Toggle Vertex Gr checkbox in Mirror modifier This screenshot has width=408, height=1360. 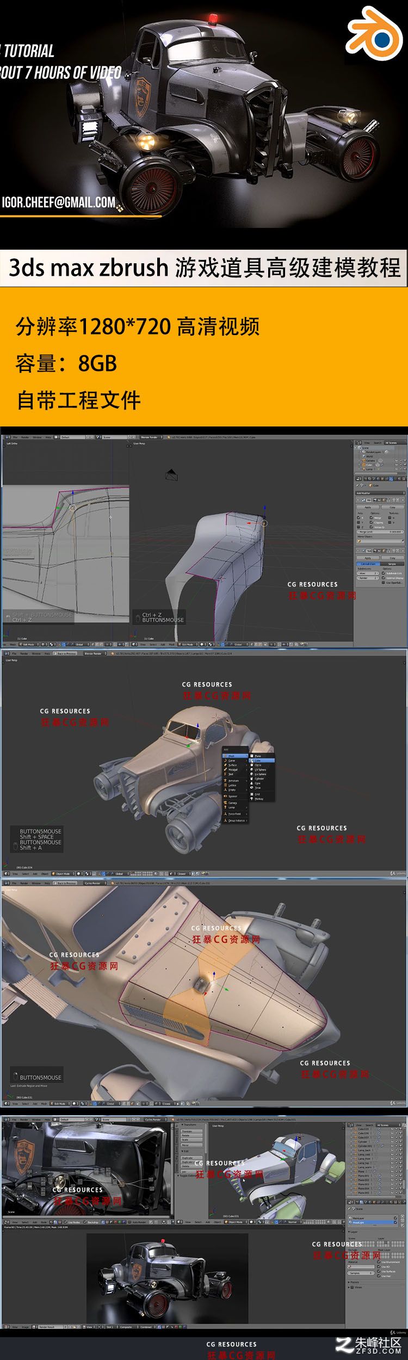click(x=371, y=527)
